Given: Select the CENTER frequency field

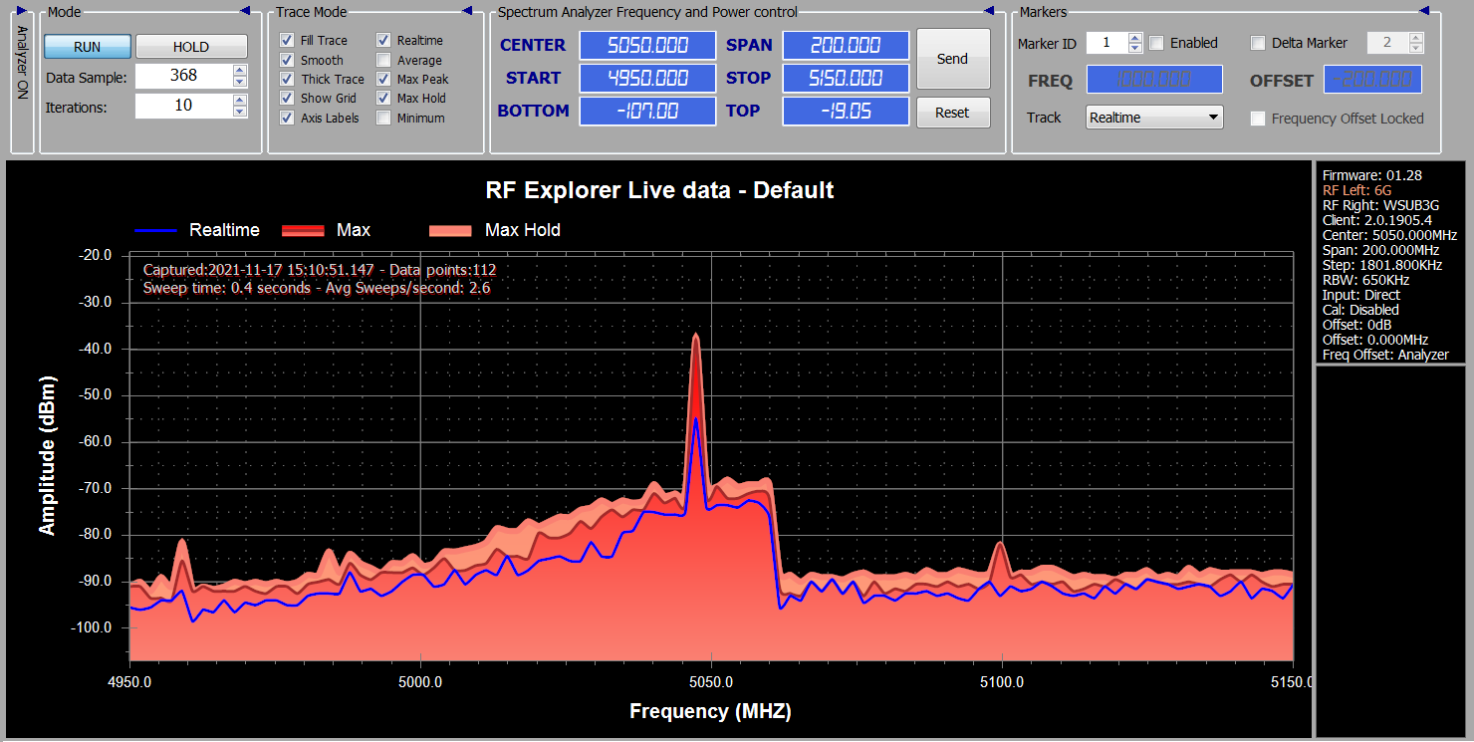Looking at the screenshot, I should (x=647, y=46).
